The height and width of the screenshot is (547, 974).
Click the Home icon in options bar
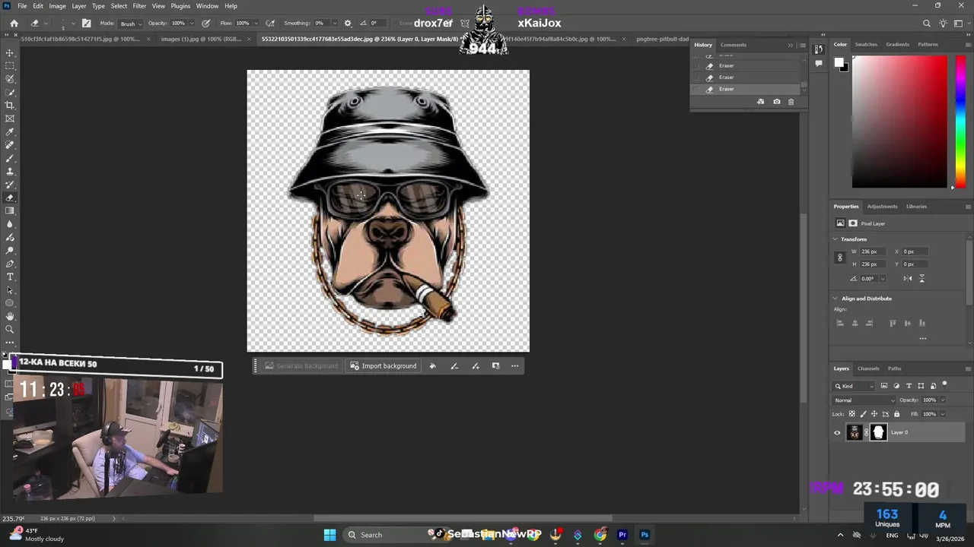point(14,24)
